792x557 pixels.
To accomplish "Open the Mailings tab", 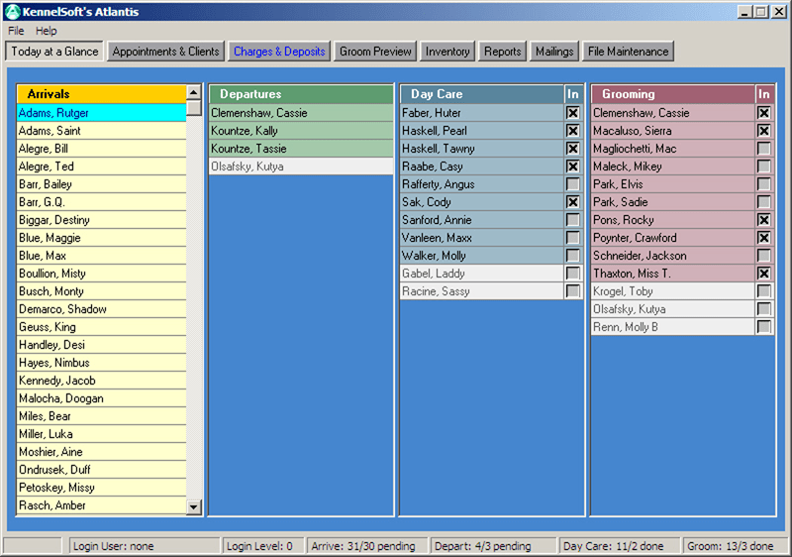I will point(554,52).
